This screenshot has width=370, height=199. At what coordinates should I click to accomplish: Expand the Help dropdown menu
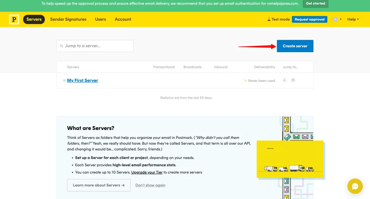click(x=353, y=19)
